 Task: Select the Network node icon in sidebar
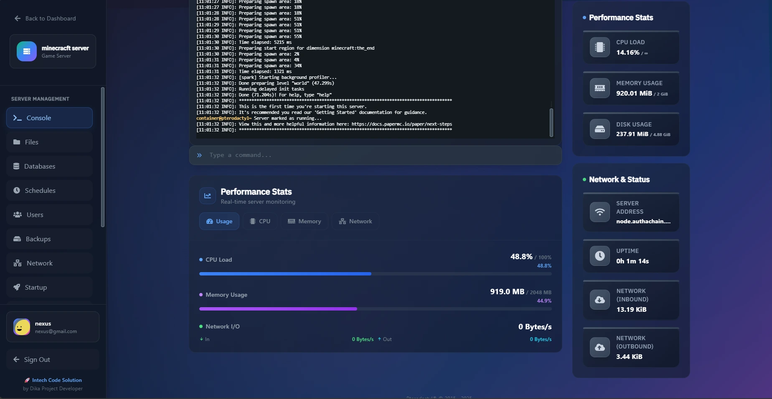17,263
